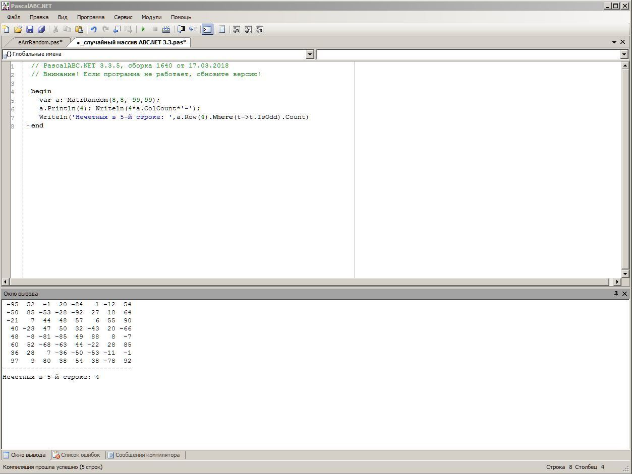Paste clipboard contents into editor
Viewport: 632px width, 474px height.
(79, 30)
